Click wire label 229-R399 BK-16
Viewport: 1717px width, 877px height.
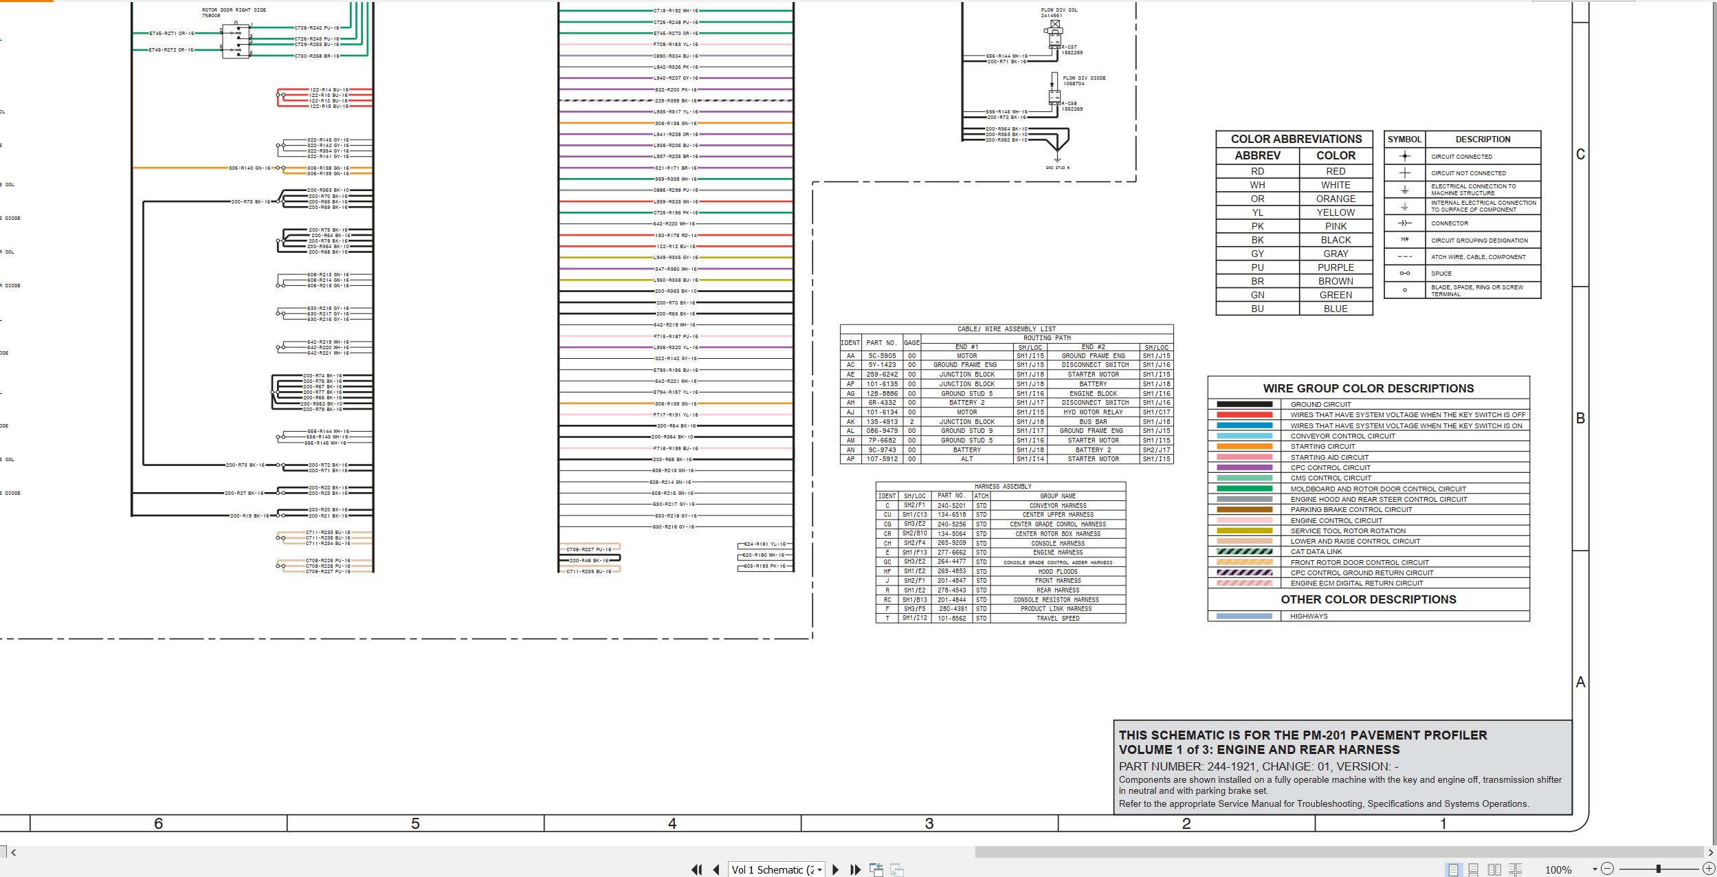click(676, 100)
